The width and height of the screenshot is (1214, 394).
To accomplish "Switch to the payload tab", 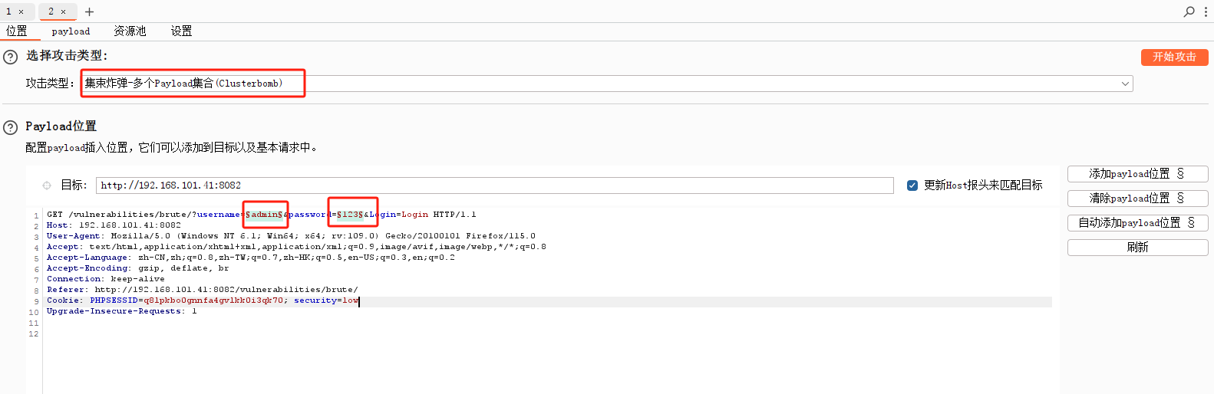I will (x=71, y=31).
